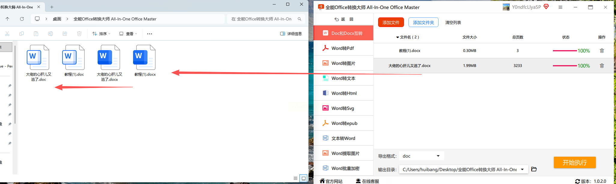Open the Word转图片 tool
The image size is (616, 184).
click(x=343, y=63)
